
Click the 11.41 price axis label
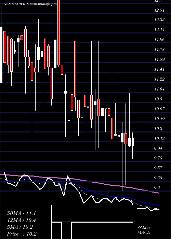[159, 69]
